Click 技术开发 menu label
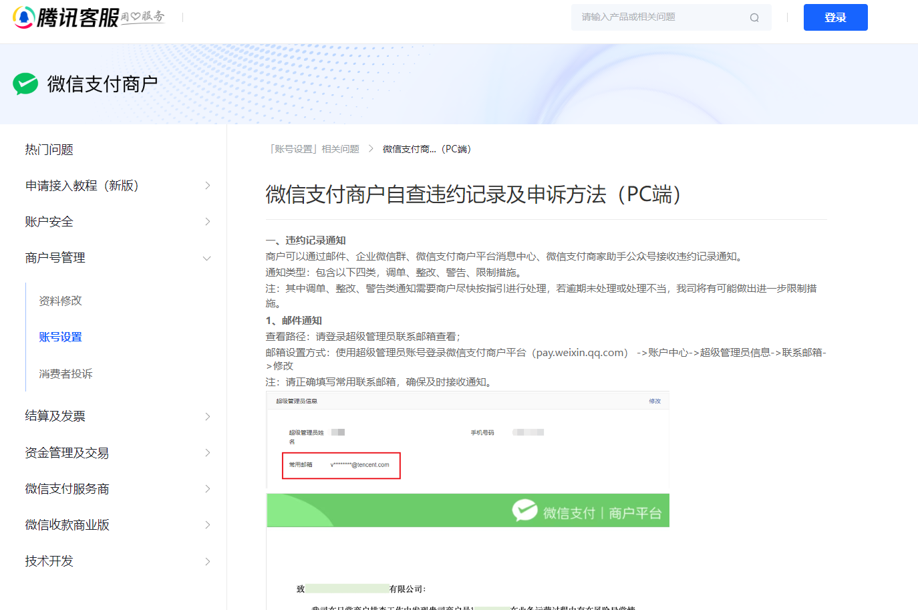The width and height of the screenshot is (918, 610). 49,561
